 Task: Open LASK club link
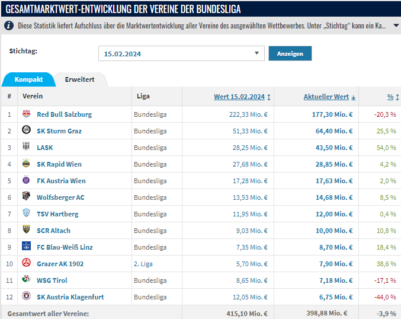pyautogui.click(x=45, y=148)
